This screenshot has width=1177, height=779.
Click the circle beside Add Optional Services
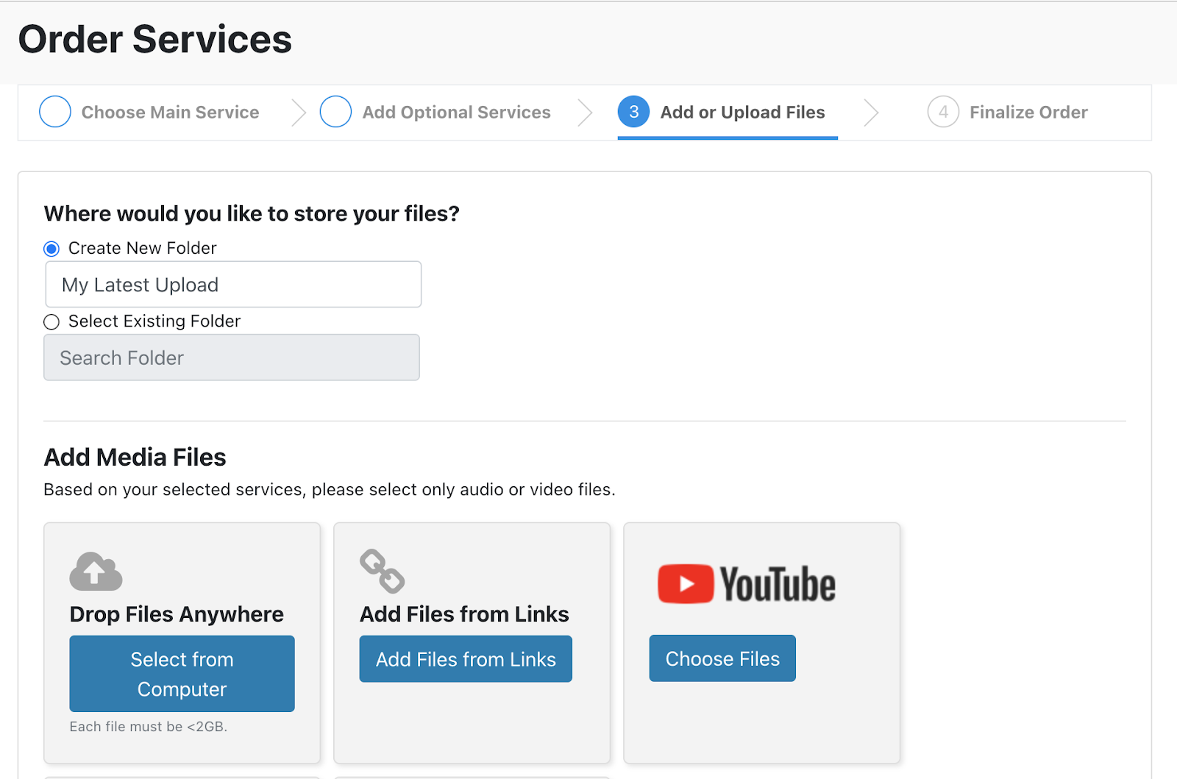(x=335, y=112)
